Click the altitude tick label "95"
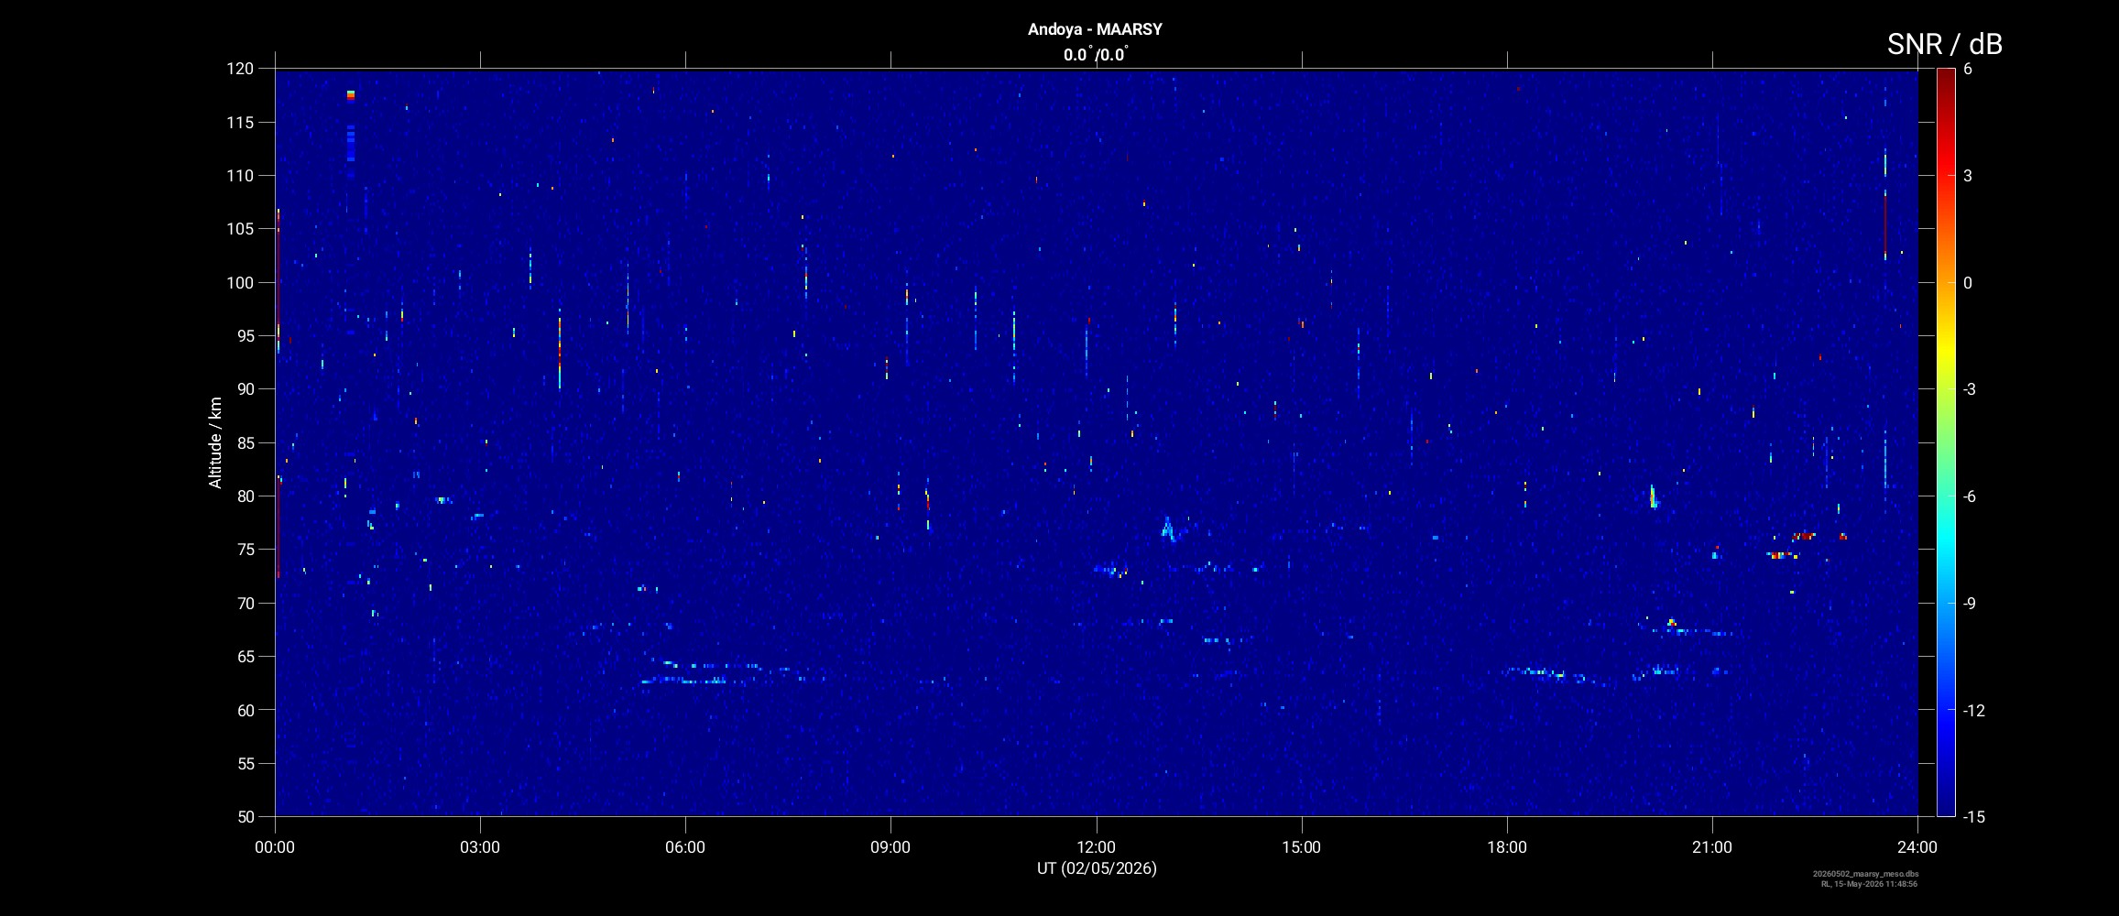2119x916 pixels. 245,335
